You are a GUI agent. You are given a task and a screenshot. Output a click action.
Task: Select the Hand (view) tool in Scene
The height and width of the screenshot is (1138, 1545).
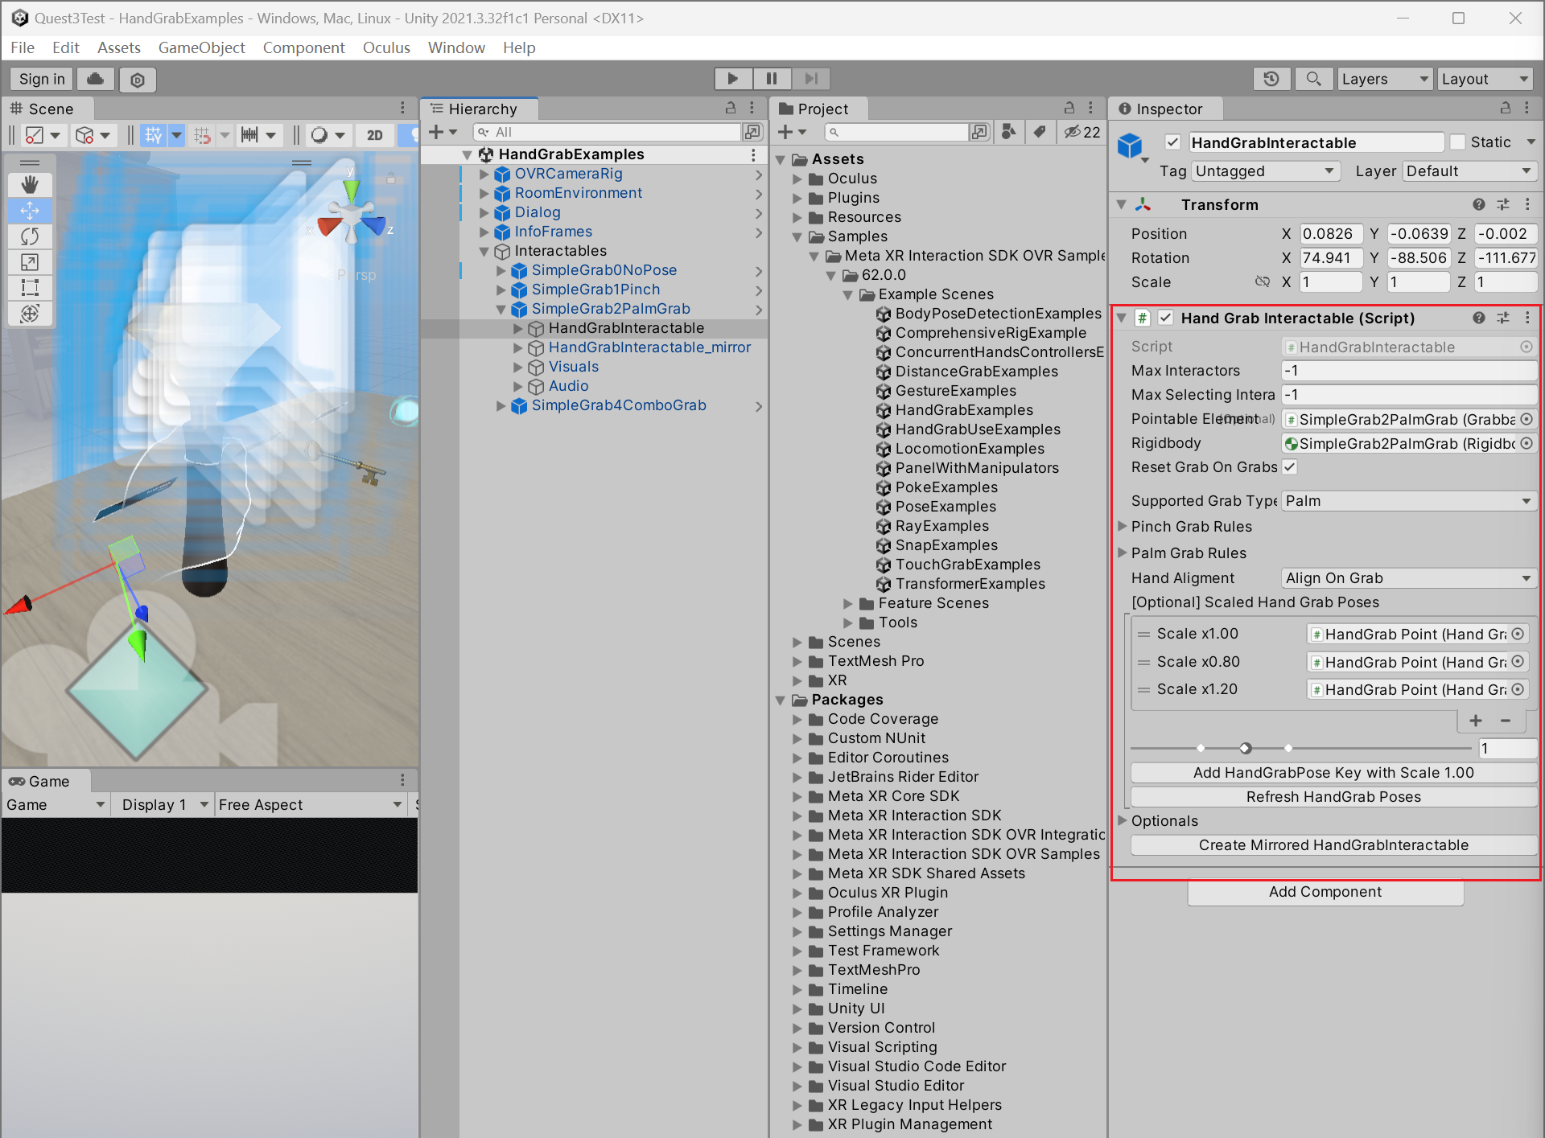pos(30,185)
